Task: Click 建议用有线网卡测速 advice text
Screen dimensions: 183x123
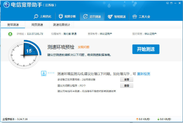Action: (87, 91)
